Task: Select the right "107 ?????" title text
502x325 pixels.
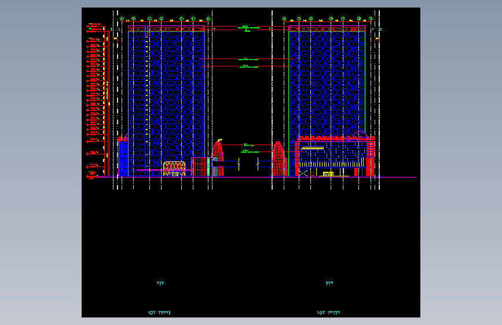Action: 328,313
